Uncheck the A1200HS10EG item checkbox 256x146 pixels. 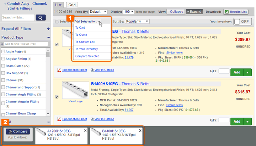pos(57,44)
